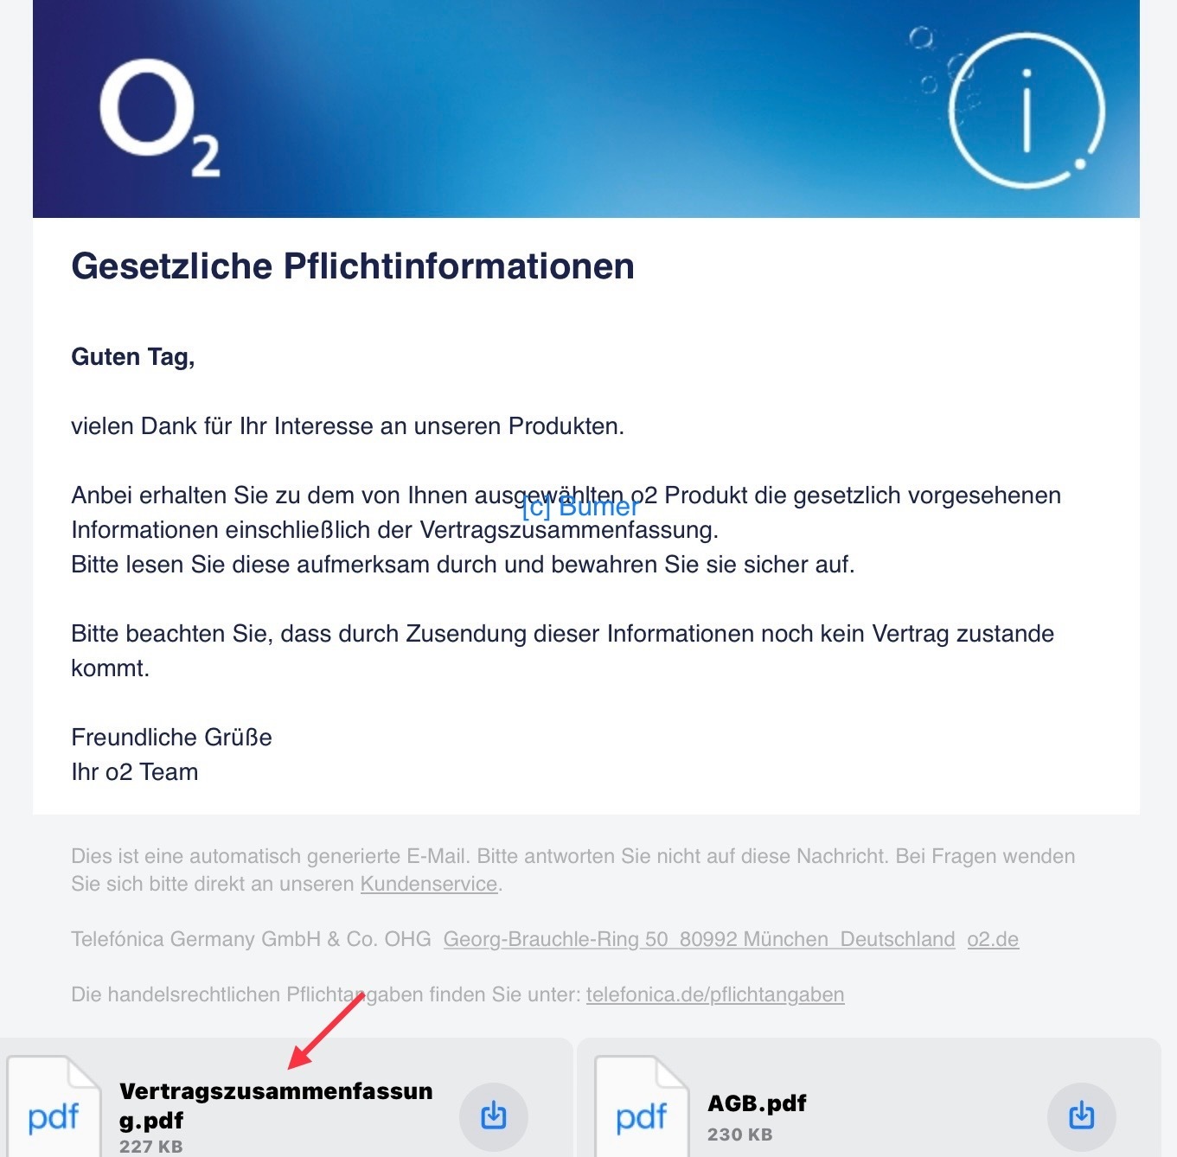The height and width of the screenshot is (1157, 1177).
Task: Click the Guten Tag greeting text
Action: [133, 357]
